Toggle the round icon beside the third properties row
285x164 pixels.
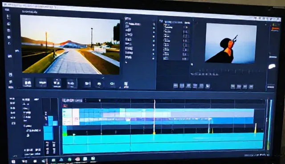pyautogui.click(x=154, y=33)
